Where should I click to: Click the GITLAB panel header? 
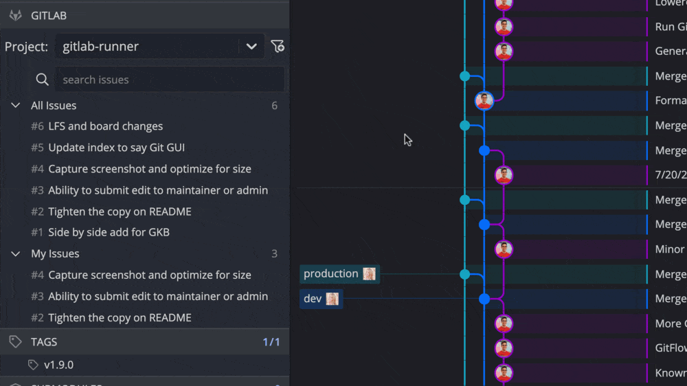coord(144,16)
